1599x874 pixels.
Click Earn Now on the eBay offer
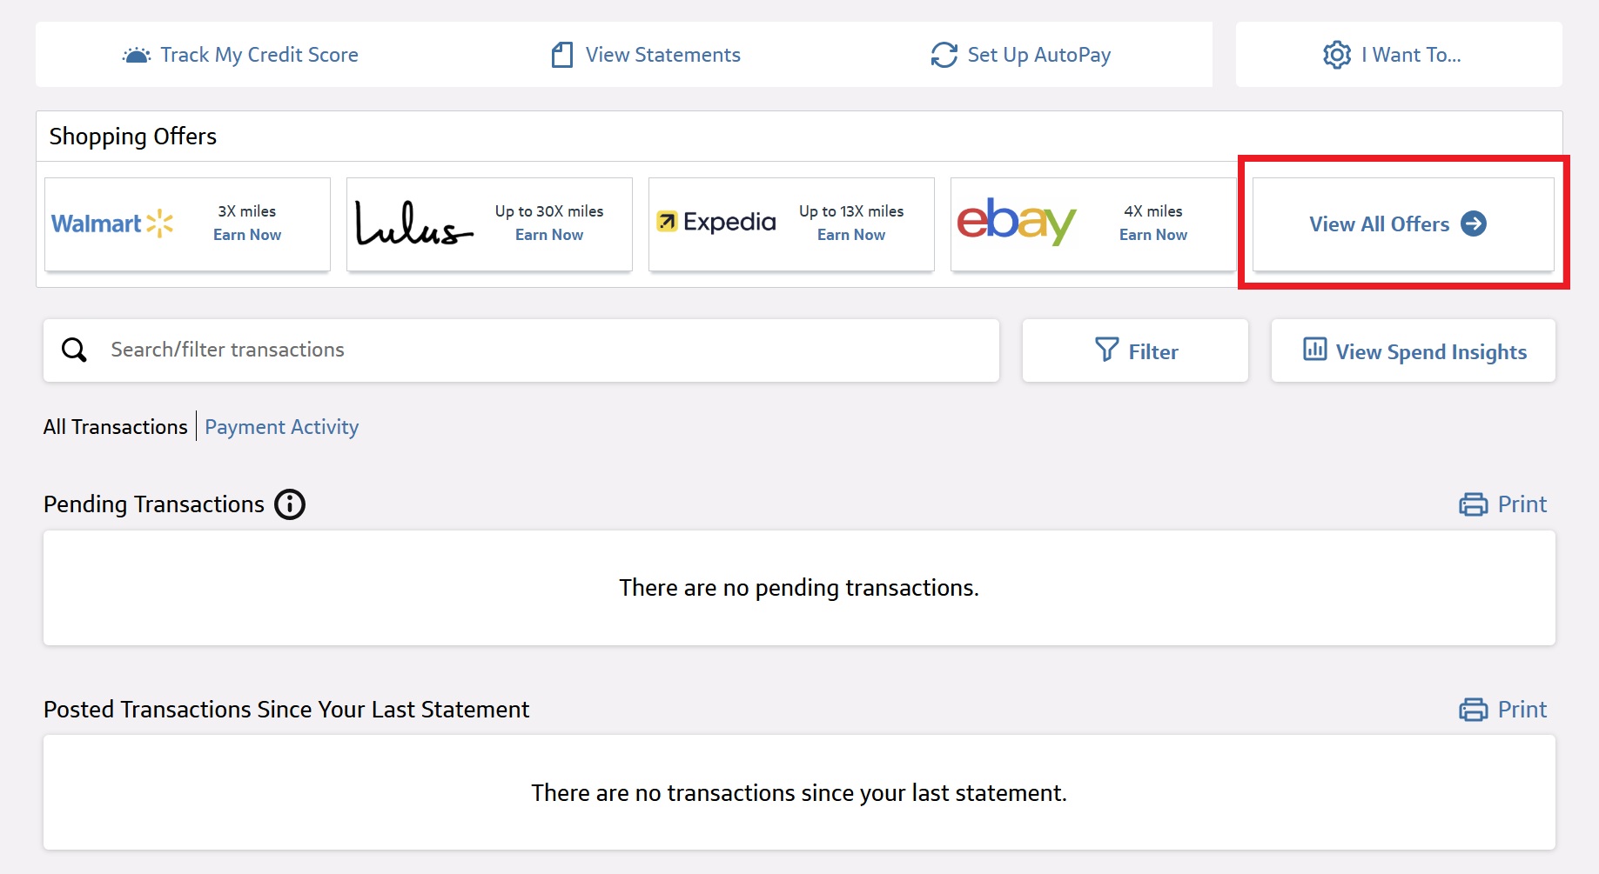click(1153, 235)
